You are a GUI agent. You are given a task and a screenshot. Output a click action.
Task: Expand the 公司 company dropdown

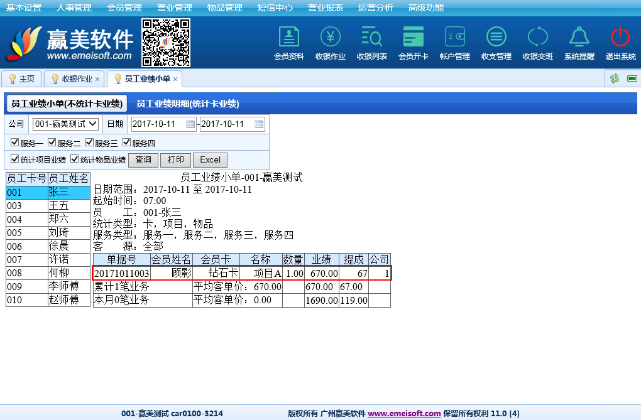(x=65, y=124)
